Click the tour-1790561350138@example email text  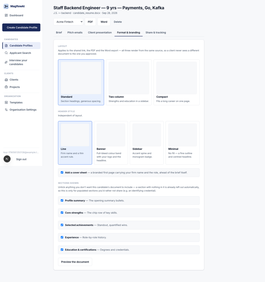click(21, 152)
